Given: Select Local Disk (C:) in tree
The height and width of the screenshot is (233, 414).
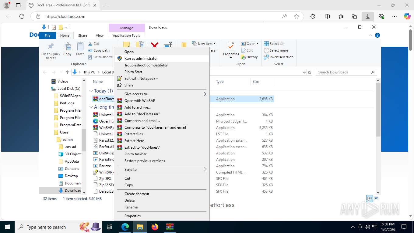Looking at the screenshot, I should tap(65, 89).
